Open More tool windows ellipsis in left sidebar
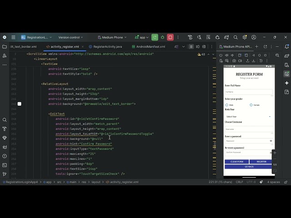This screenshot has height=218, width=291. (x=5, y=64)
